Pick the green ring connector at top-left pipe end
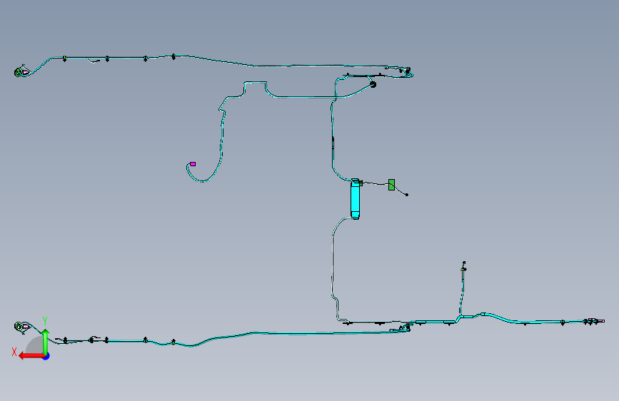 coord(18,72)
